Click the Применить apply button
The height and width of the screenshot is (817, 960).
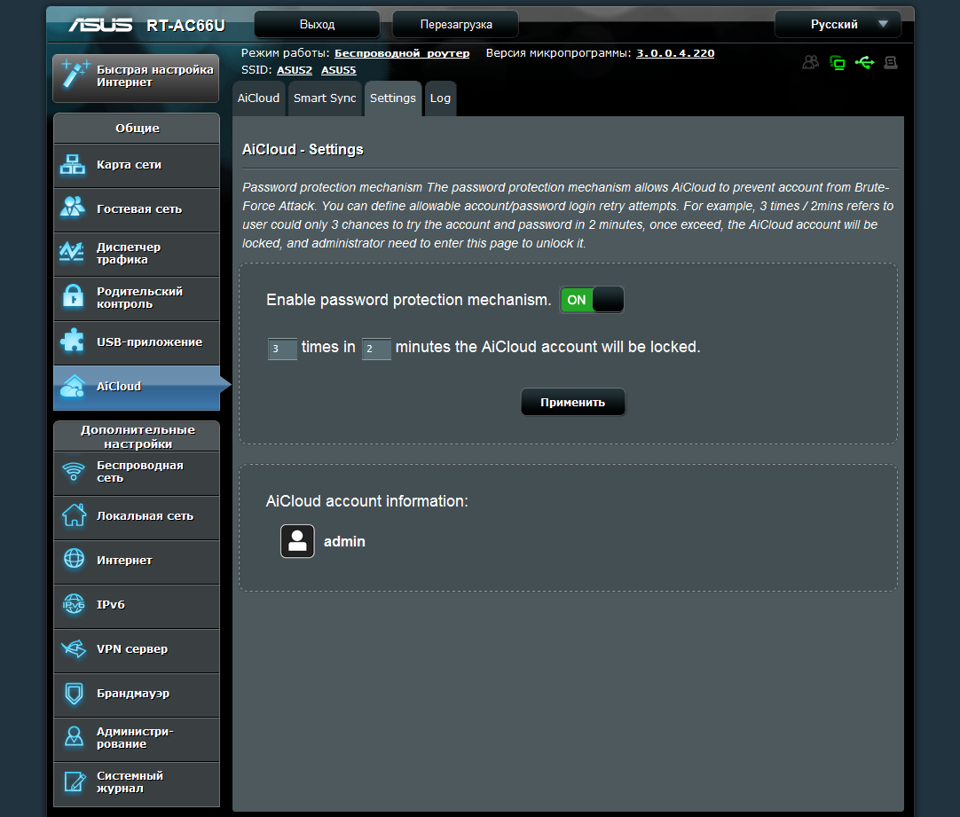573,402
